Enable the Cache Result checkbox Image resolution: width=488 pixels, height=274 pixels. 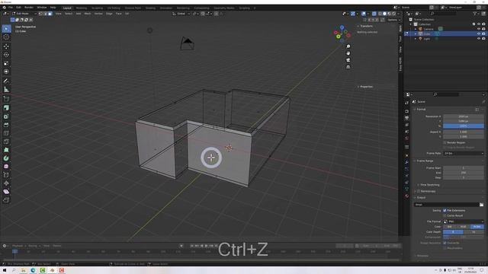click(445, 215)
